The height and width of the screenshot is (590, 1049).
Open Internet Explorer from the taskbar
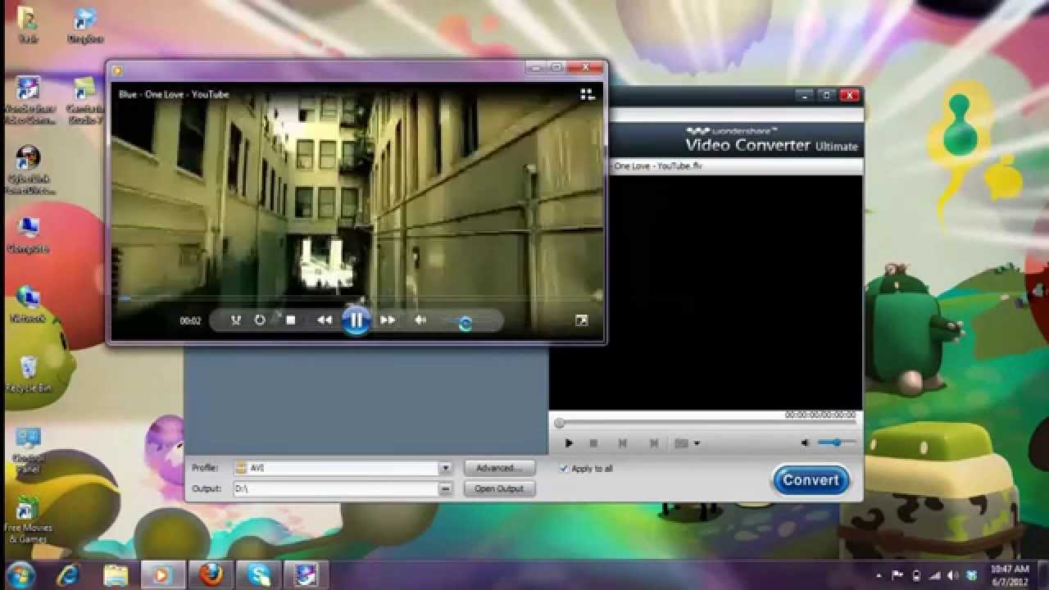(69, 574)
